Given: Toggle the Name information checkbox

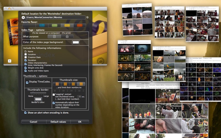Looking at the screenshot, I should point(25,51).
